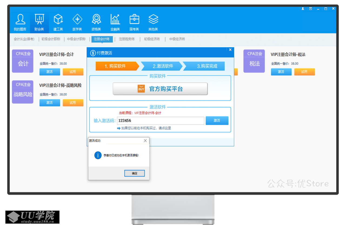The image size is (346, 229).
Task: Click the CPA注会 会计 course tile
Action: point(23,61)
